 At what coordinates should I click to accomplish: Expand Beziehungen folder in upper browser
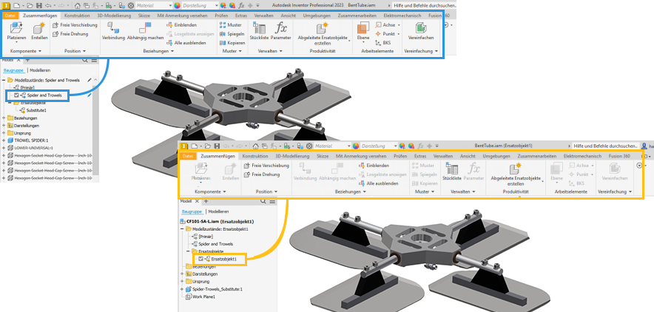point(4,118)
